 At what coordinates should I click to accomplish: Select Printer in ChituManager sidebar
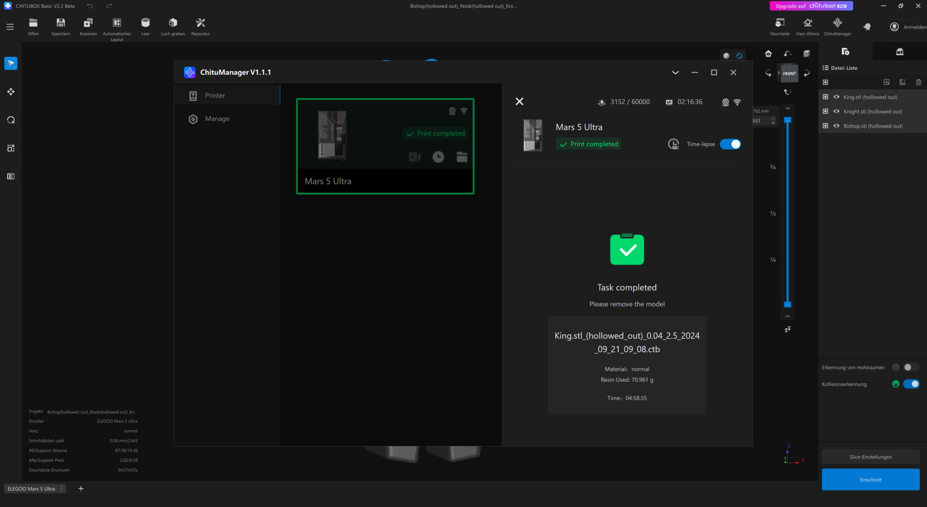pyautogui.click(x=227, y=96)
